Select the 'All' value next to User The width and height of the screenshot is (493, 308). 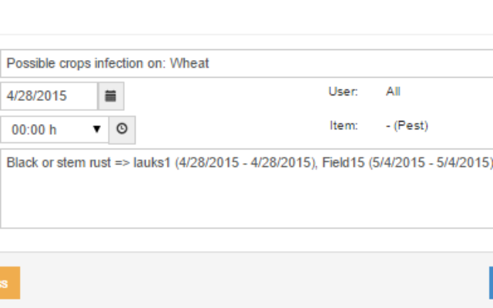(393, 92)
